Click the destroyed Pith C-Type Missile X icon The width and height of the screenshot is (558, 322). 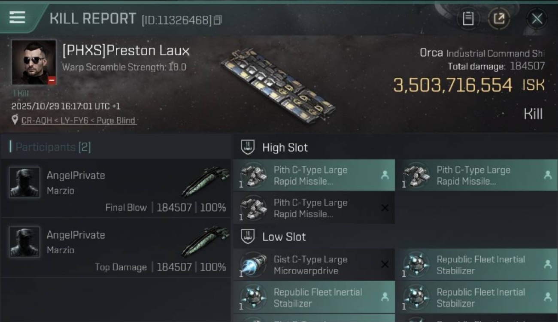385,208
